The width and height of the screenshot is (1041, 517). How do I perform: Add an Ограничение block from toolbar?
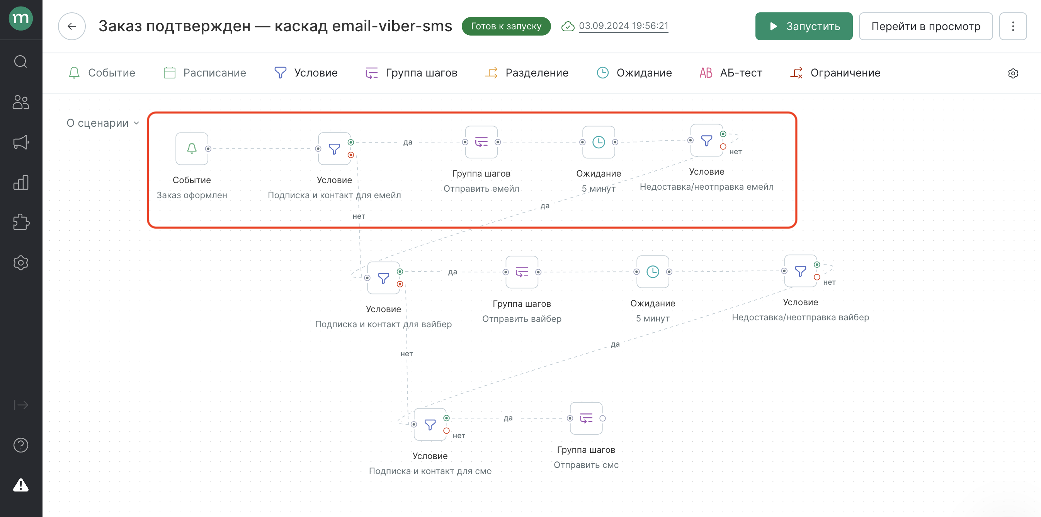coord(835,73)
